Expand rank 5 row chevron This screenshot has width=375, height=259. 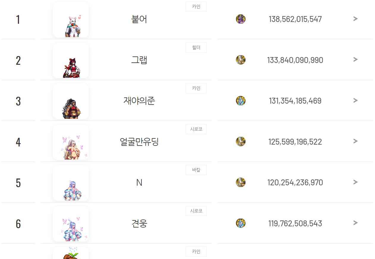[x=355, y=182]
